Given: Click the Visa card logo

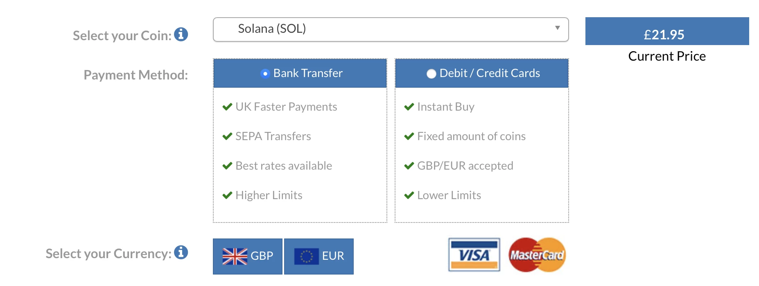Looking at the screenshot, I should point(474,255).
